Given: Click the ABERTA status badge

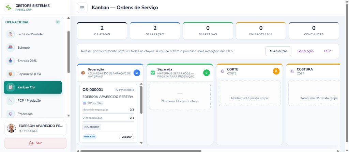Looking at the screenshot, I should (x=90, y=137).
